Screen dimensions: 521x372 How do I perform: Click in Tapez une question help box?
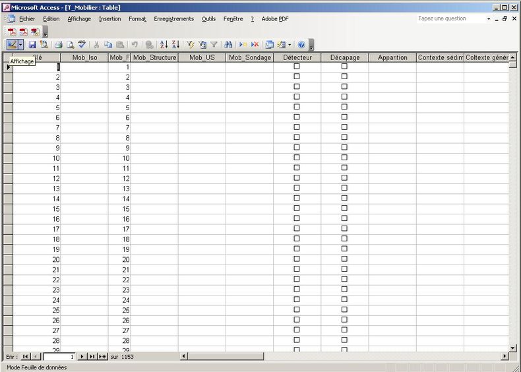451,18
